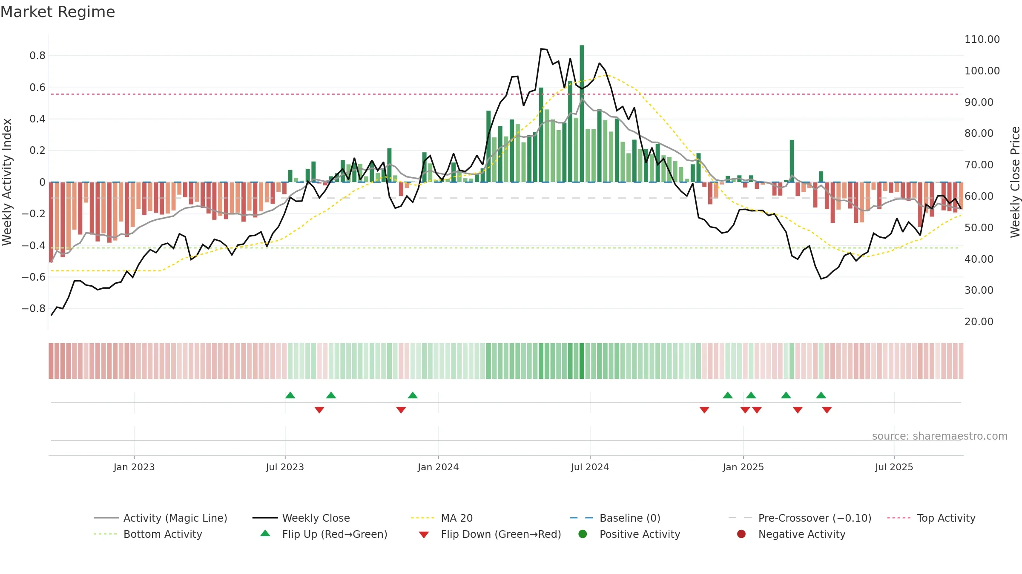Toggle the Activity (Magic Line) legend entry
The height and width of the screenshot is (574, 1022).
pyautogui.click(x=161, y=518)
